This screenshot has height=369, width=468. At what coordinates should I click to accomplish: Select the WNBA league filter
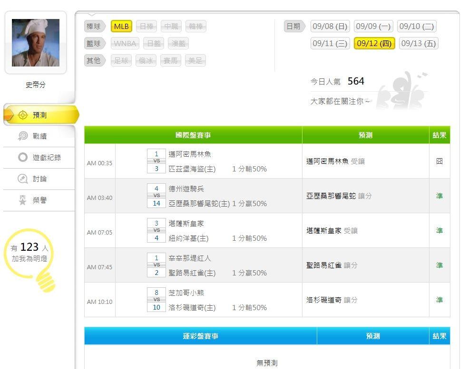[x=125, y=44]
